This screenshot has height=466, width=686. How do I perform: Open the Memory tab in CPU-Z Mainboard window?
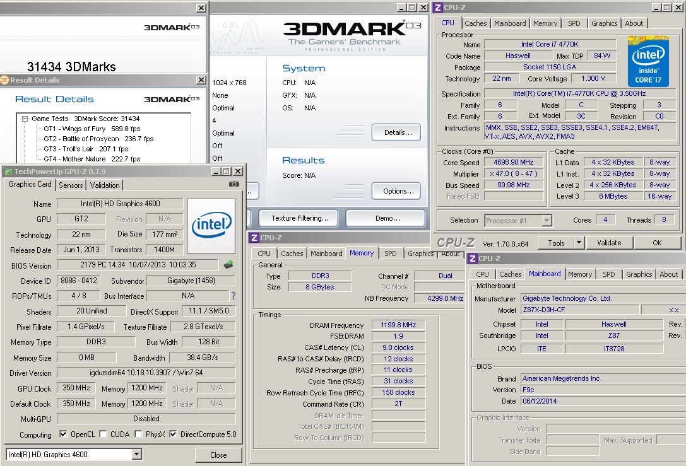click(x=580, y=274)
